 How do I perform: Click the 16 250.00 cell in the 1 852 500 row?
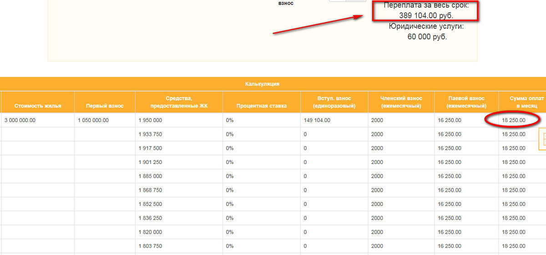(x=466, y=204)
